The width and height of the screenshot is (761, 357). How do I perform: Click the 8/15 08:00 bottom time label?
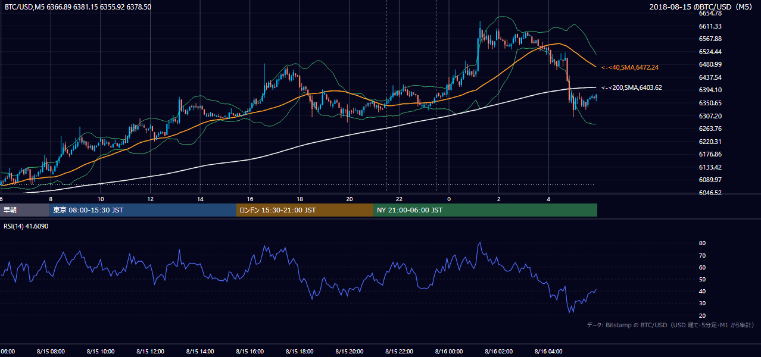coord(51,352)
